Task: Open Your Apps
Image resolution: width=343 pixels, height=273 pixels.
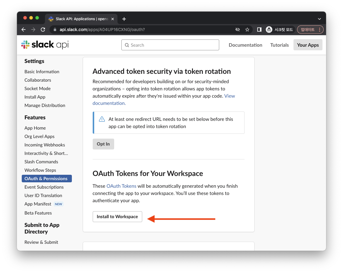Action: point(308,45)
